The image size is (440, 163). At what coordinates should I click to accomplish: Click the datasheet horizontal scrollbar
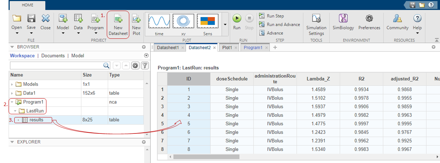[x=206, y=157]
